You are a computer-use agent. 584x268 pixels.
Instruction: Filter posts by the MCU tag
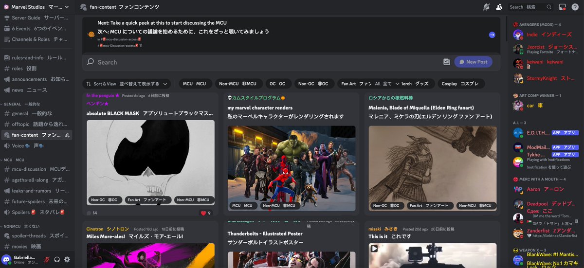(194, 84)
